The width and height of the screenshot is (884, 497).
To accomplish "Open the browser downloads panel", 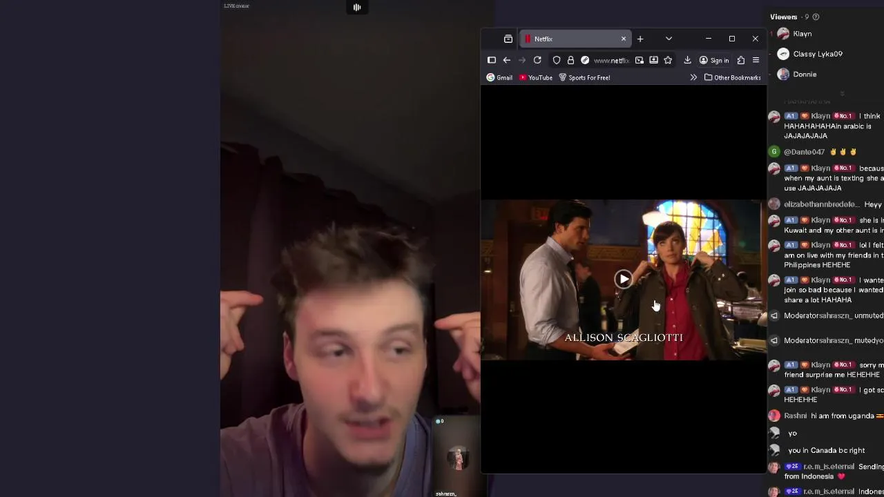I will (x=687, y=60).
